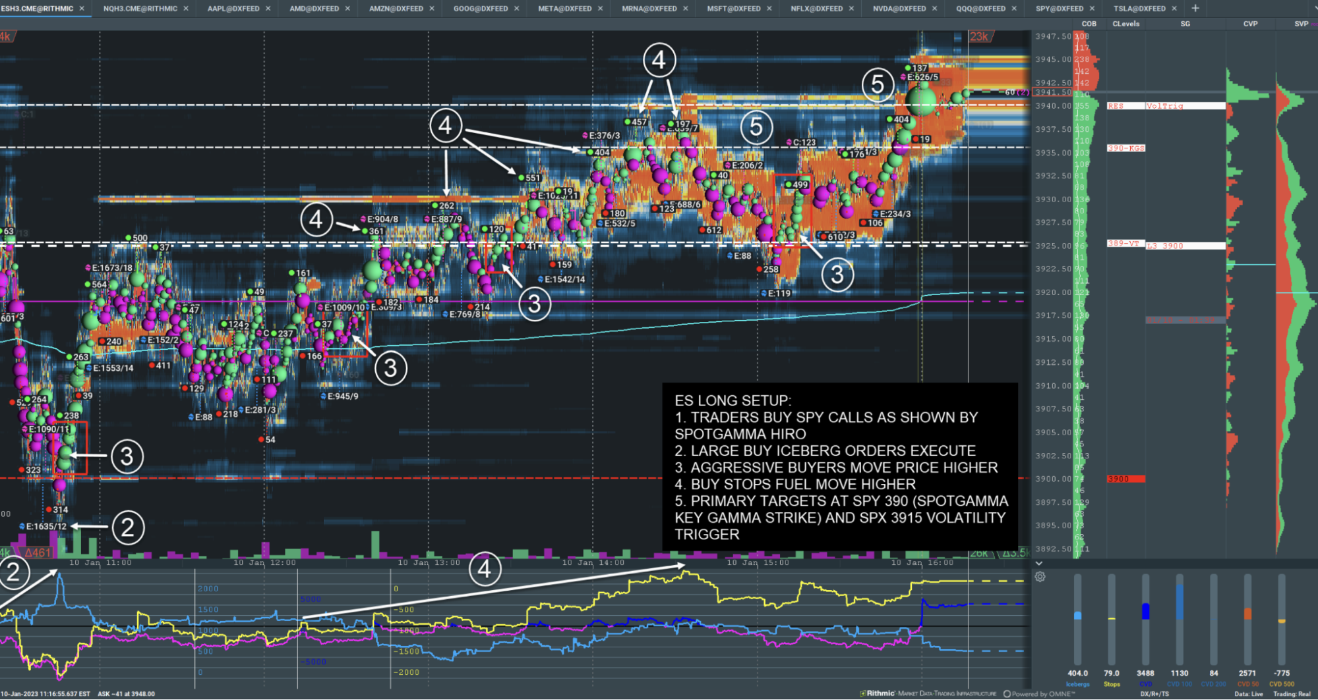
Task: Close the NFLX@DXFEED tab
Action: click(x=851, y=9)
